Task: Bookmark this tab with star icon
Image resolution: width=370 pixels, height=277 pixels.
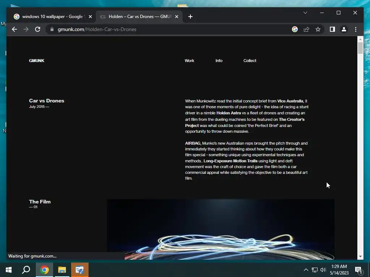Action: click(318, 29)
